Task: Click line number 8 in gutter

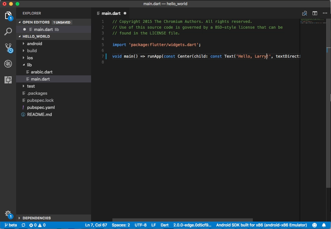Action: (x=103, y=62)
